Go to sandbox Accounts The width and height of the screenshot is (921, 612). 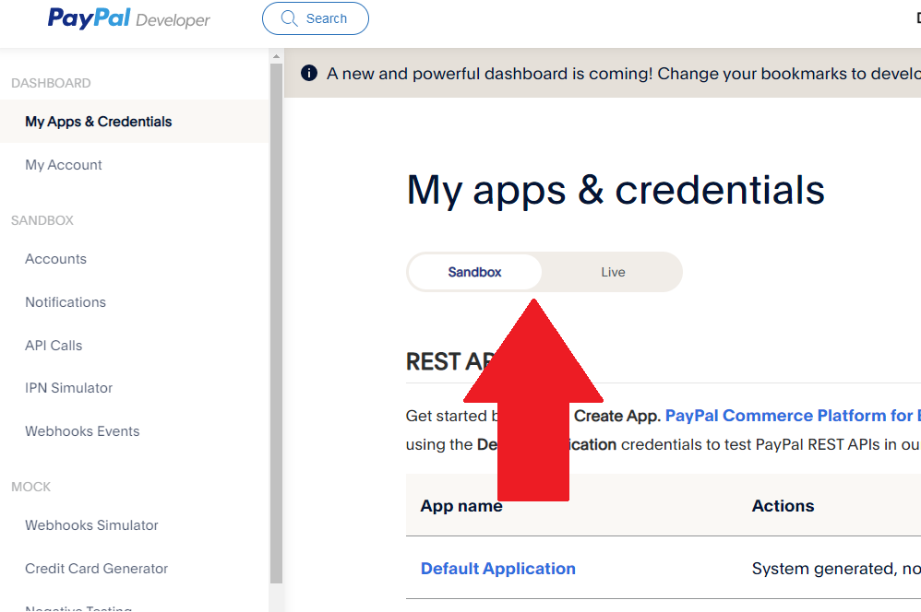55,259
